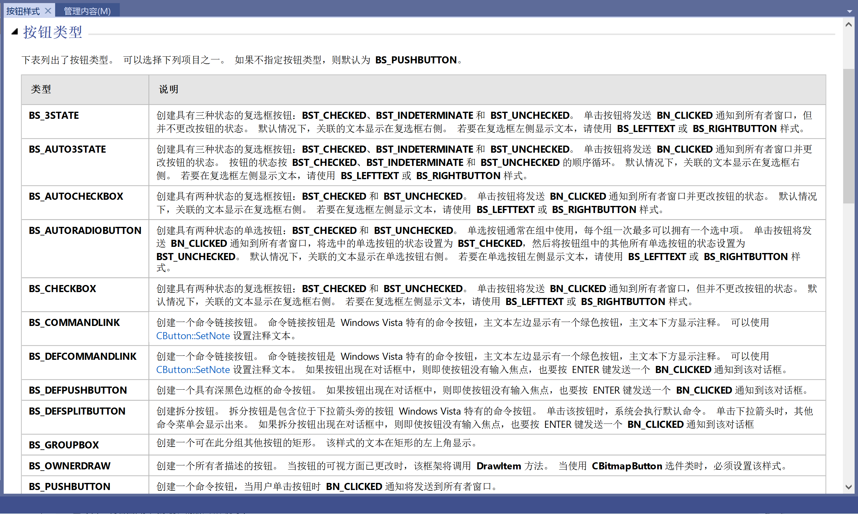Switch to the 管理内容(M) tab

pyautogui.click(x=87, y=11)
